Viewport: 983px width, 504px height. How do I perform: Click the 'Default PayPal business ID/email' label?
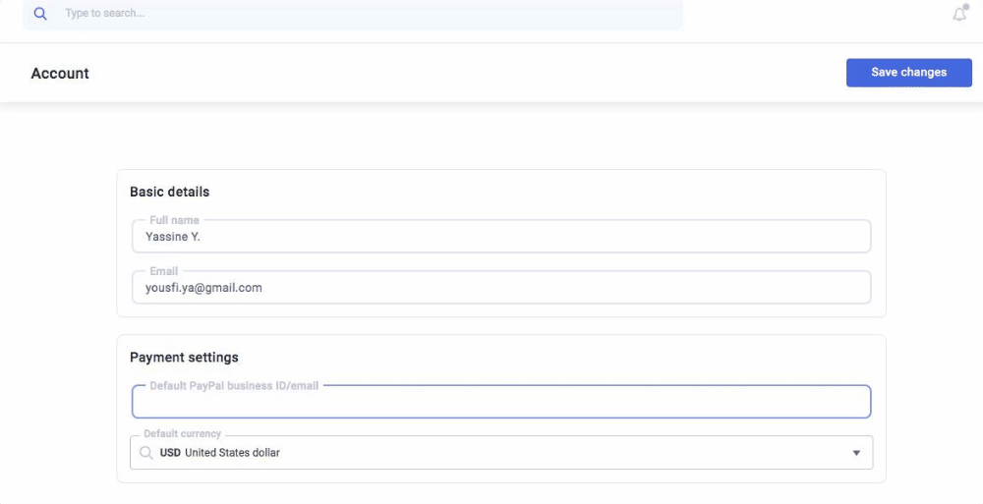pos(234,386)
